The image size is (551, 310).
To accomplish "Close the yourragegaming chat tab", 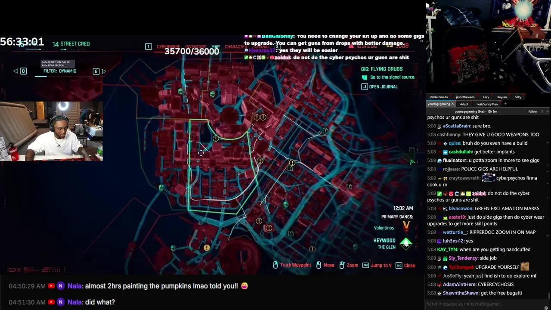I will (x=452, y=104).
